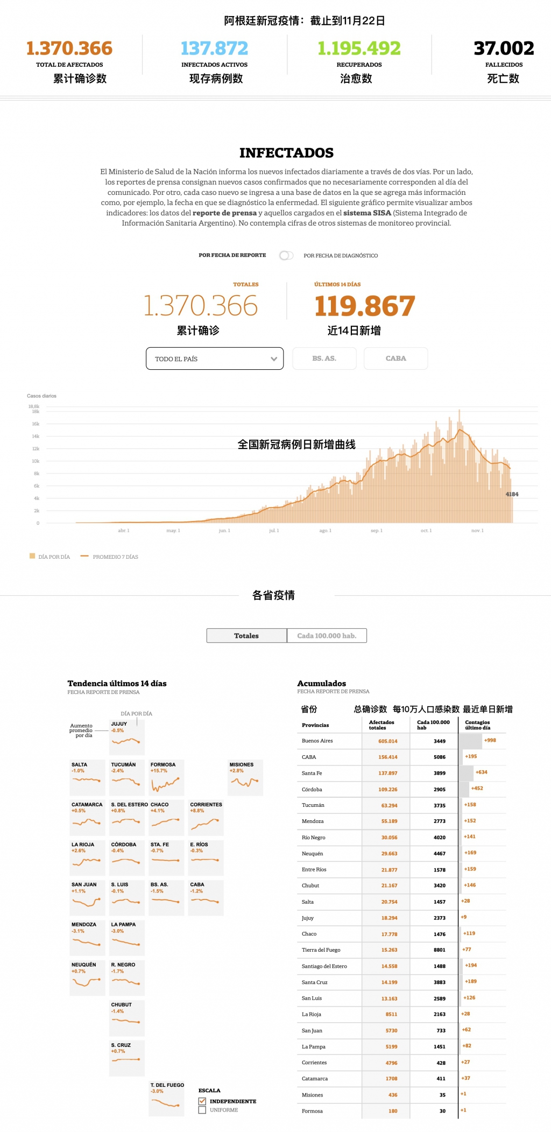551x1132 pixels.
Task: Select the FORMOSA trend sparkline tile
Action: 166,777
